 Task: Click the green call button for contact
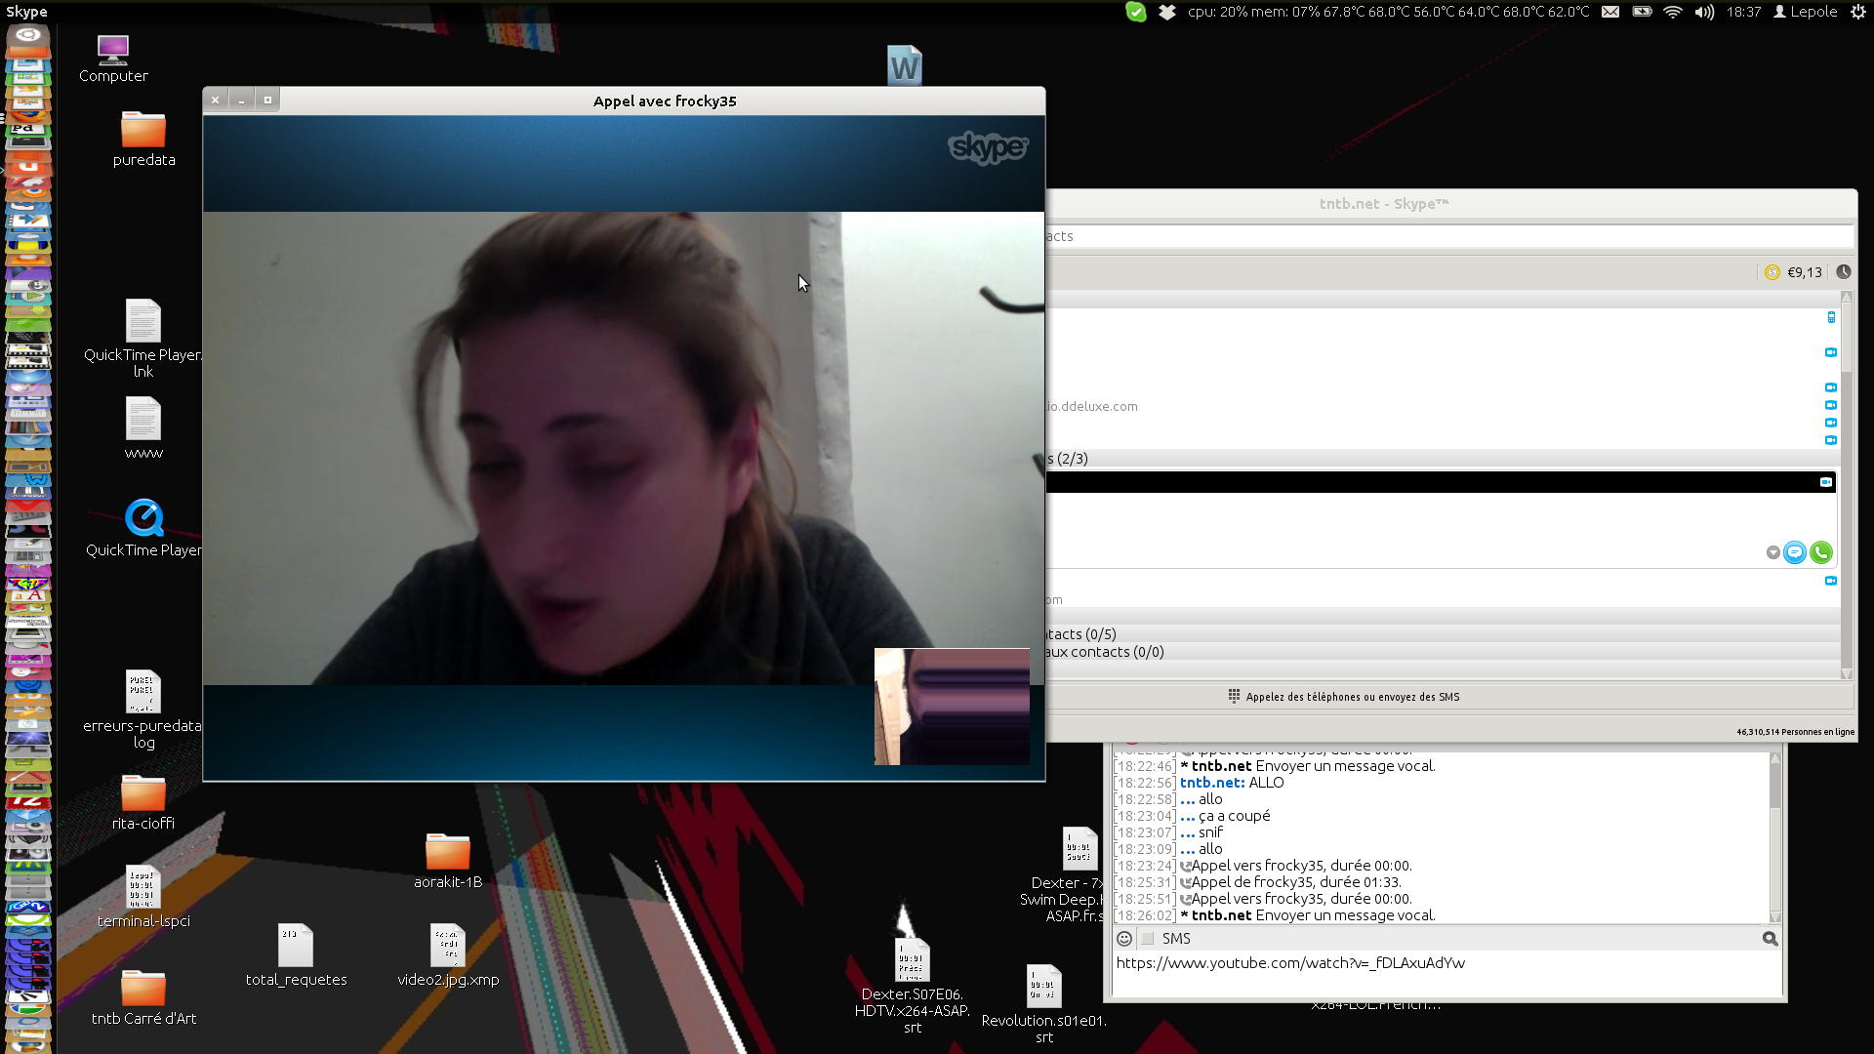1820,552
